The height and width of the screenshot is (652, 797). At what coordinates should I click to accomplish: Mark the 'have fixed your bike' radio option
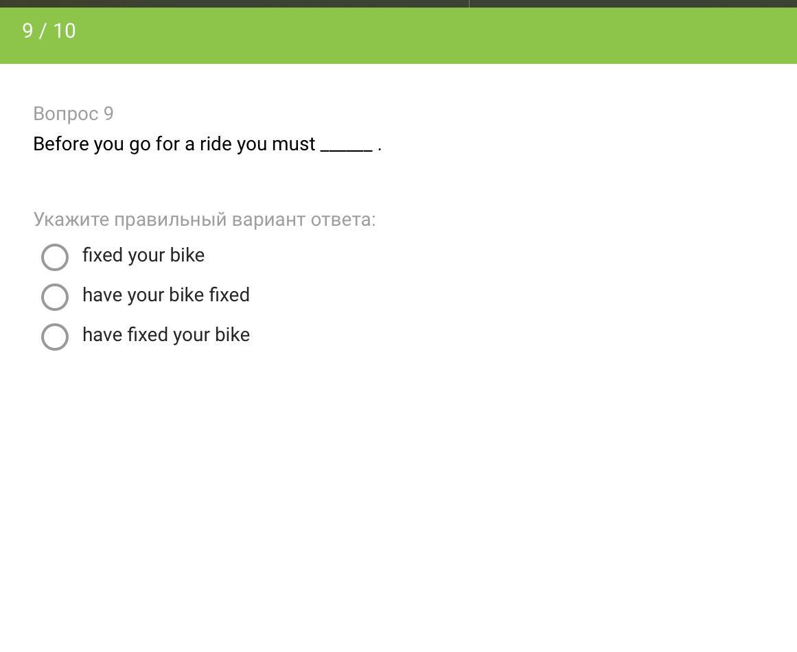[x=55, y=337]
